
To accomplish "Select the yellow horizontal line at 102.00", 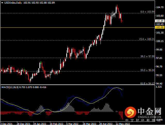I will click(x=78, y=27).
